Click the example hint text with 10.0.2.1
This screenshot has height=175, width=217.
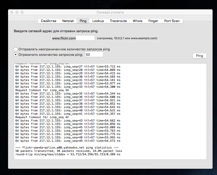pos(127,38)
